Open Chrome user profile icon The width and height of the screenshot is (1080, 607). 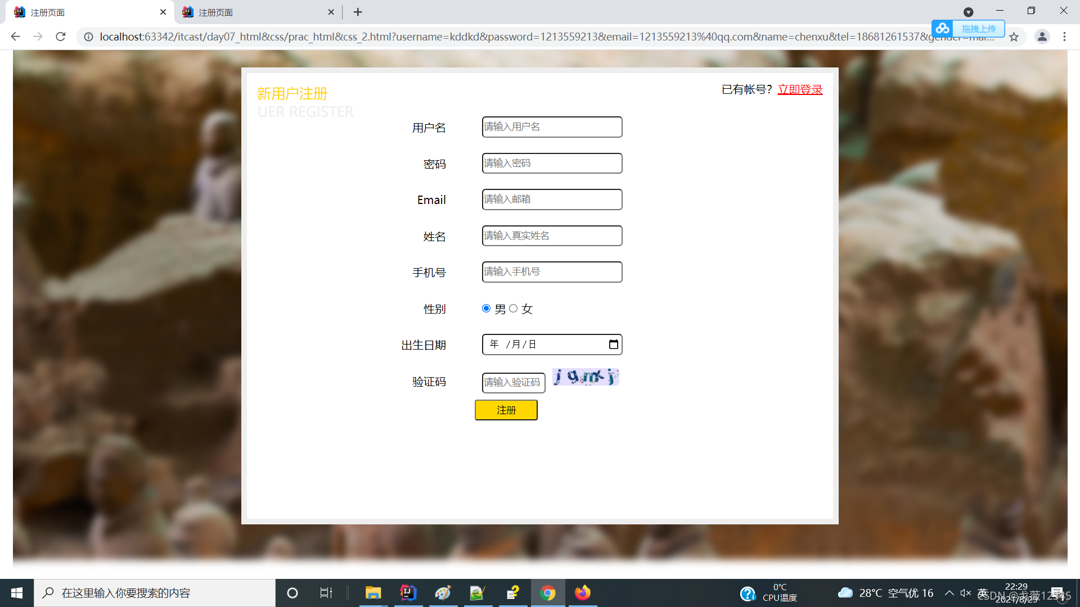tap(1042, 37)
